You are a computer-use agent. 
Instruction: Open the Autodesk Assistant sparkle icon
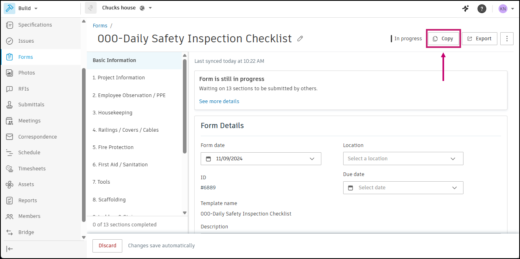click(x=465, y=8)
